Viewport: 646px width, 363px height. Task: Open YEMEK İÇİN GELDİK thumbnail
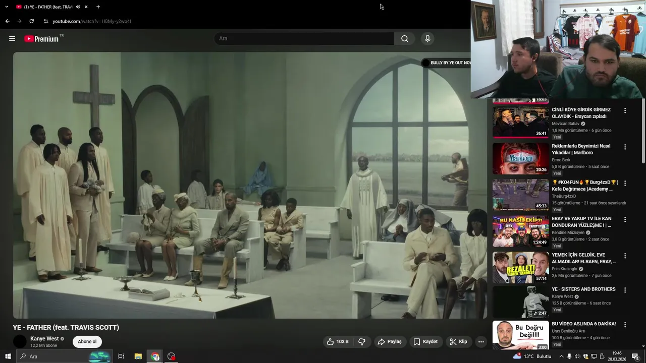[x=520, y=267]
